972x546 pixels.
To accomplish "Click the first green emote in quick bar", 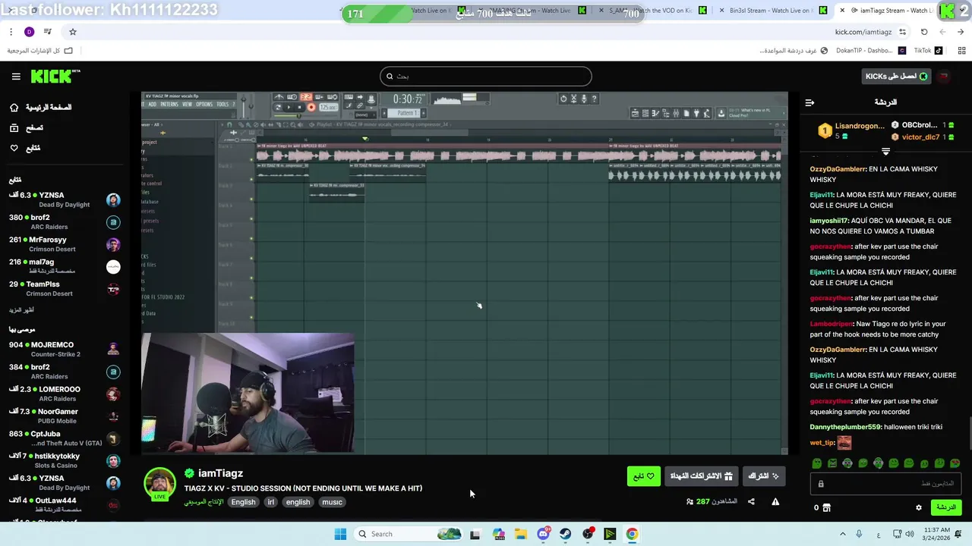I will [817, 463].
